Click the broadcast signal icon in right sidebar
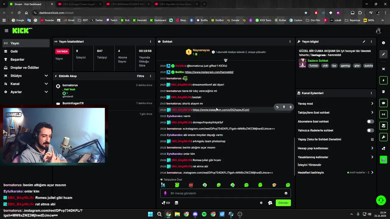 pos(384,114)
